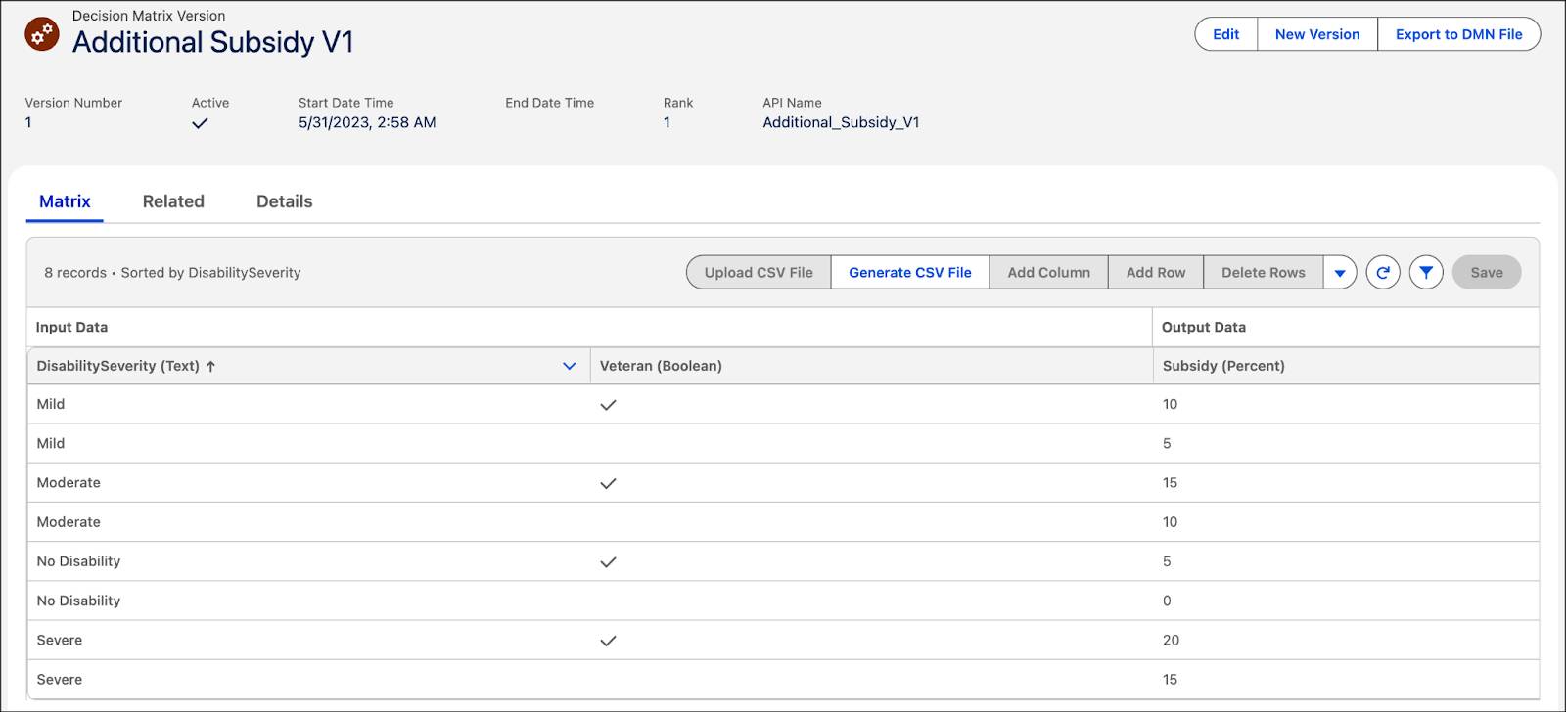This screenshot has height=712, width=1566.
Task: Click empty Veteran cell in Severe 15 row
Action: pos(871,680)
